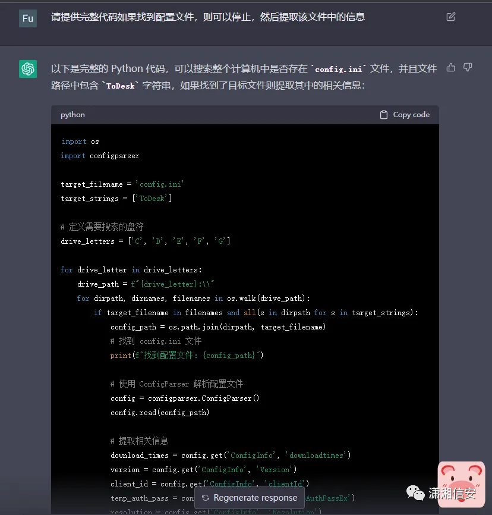Viewport: 492px width, 515px height.
Task: Click the Fu user avatar
Action: point(28,18)
